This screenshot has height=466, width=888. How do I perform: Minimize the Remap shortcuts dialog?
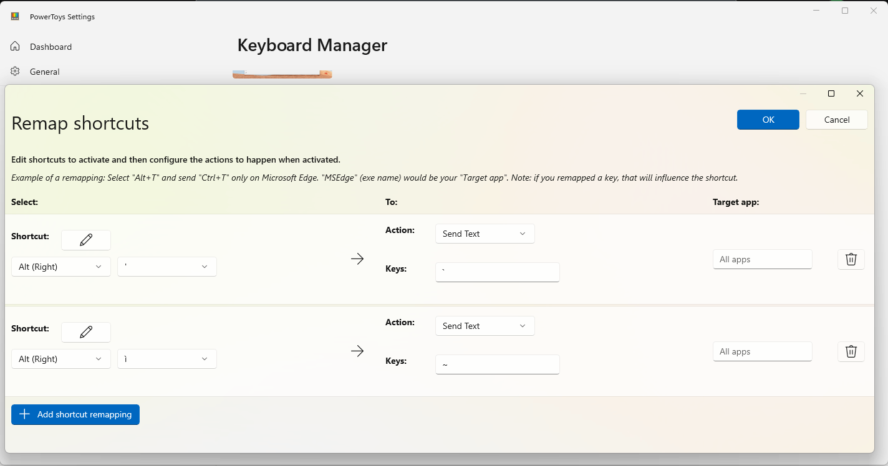click(x=803, y=93)
